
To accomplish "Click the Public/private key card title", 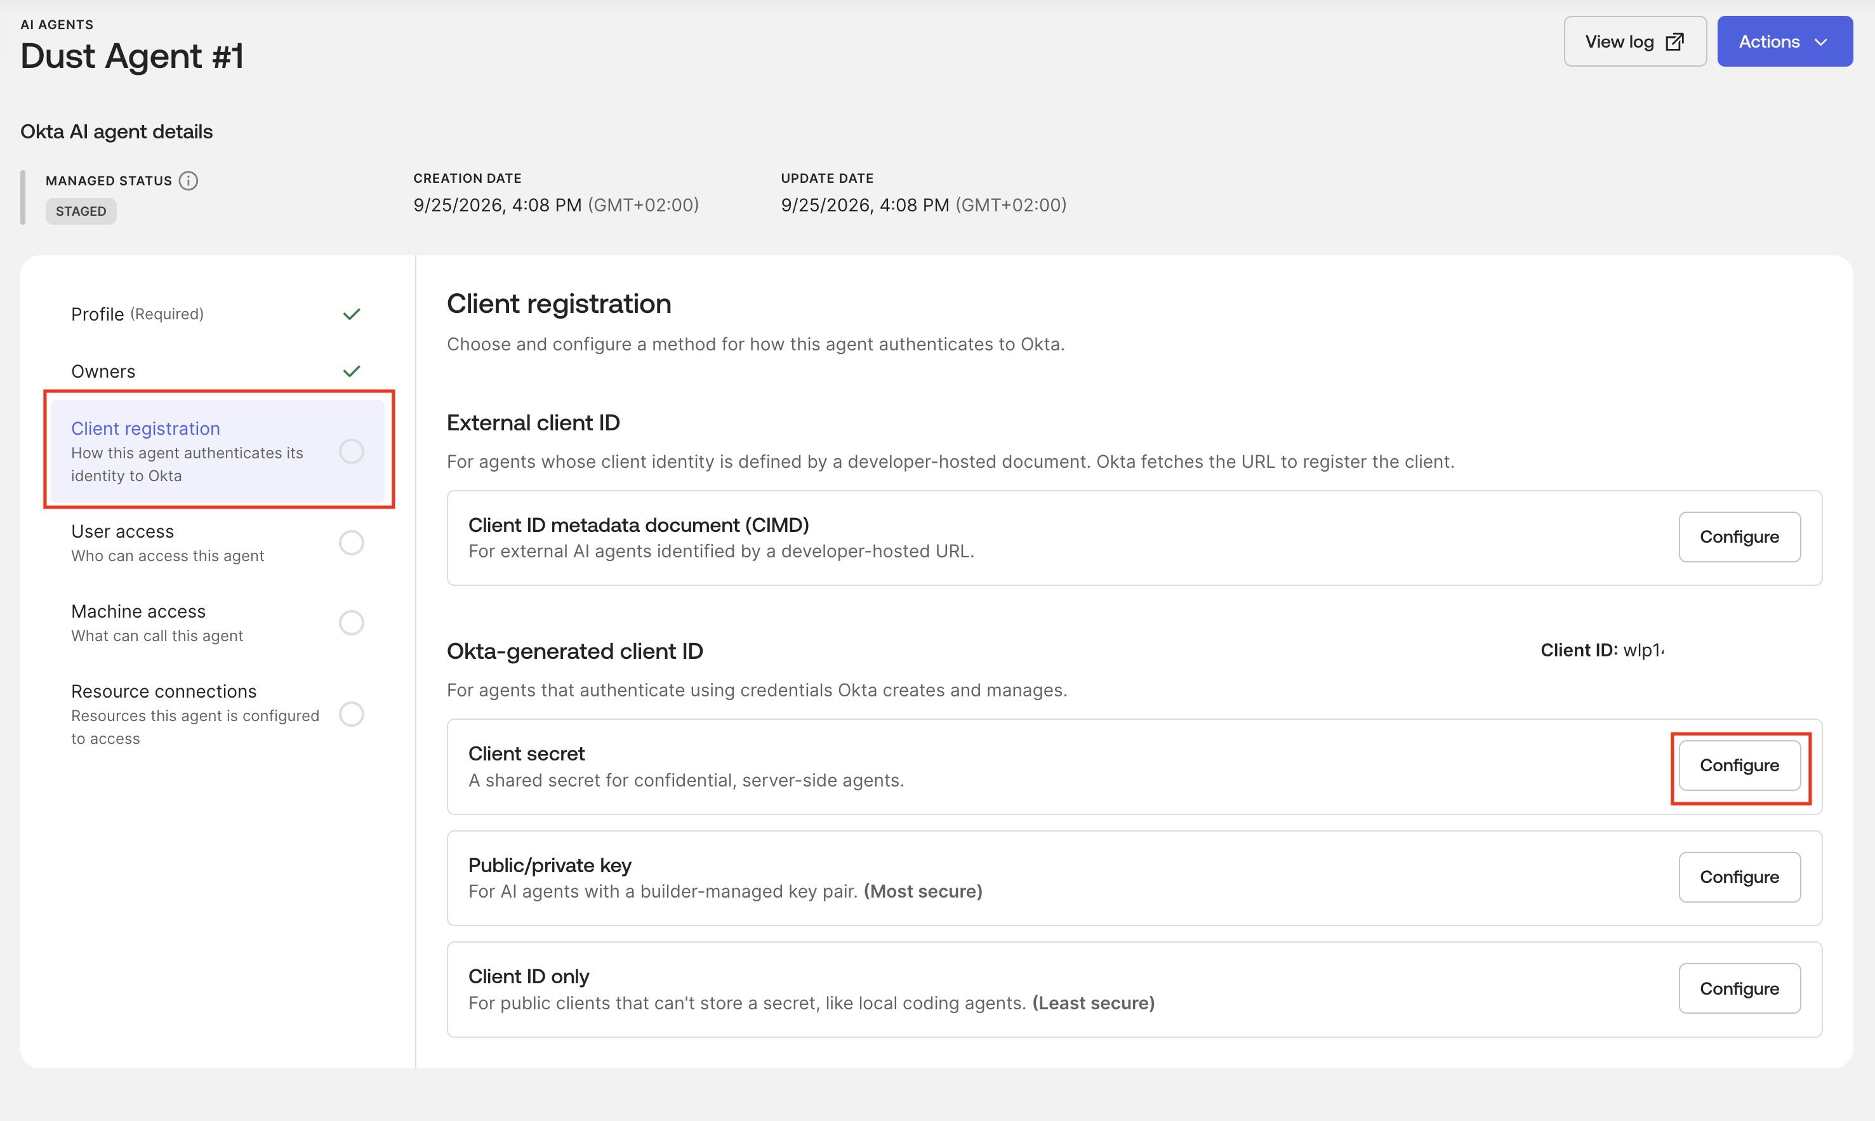I will click(550, 866).
